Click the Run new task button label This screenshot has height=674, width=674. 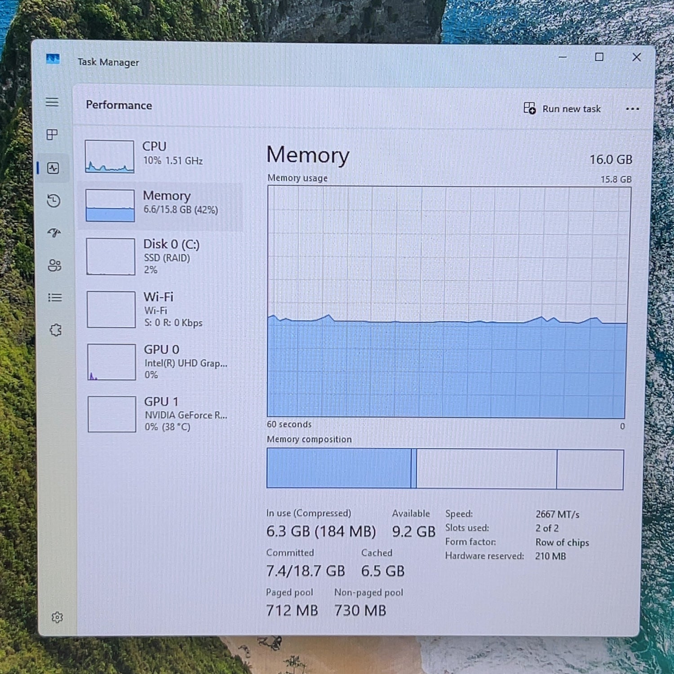coord(572,109)
